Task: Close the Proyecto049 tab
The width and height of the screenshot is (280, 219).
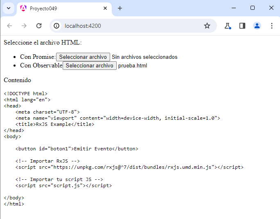Action: click(x=105, y=8)
